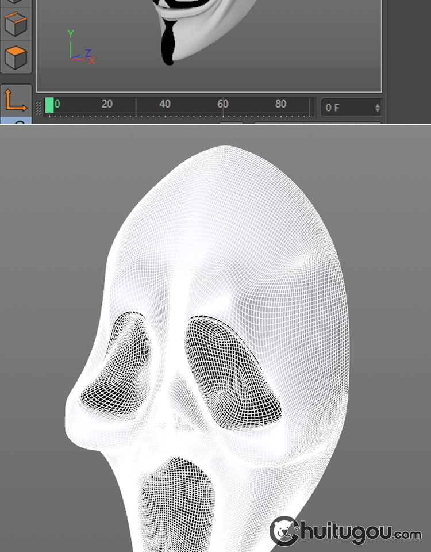Click the red X axis label on gizmo
431x552 pixels.
[x=91, y=60]
